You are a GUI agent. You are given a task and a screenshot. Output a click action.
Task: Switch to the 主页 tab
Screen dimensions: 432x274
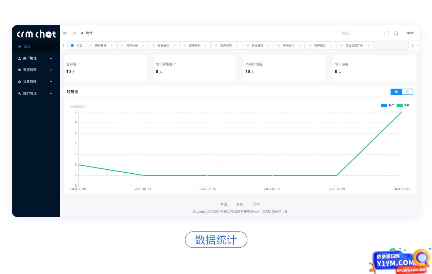[76, 45]
